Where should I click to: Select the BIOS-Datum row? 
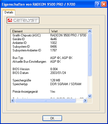[x=49, y=73]
